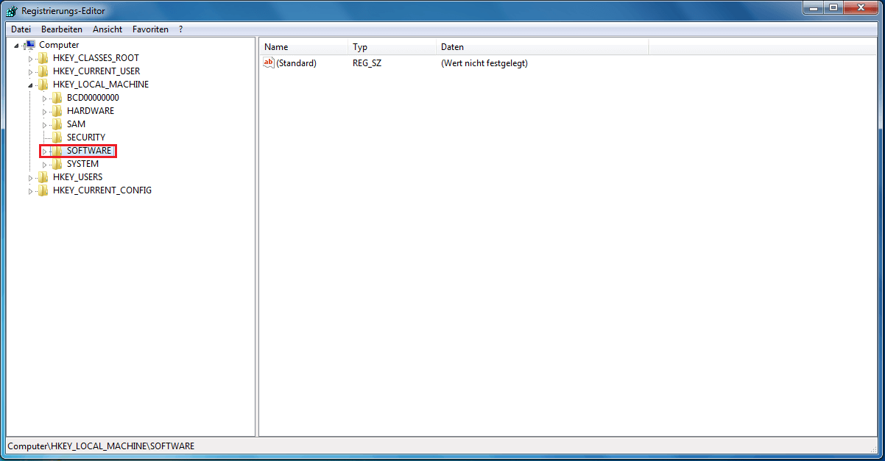Click the HKEY_LOCAL_MACHINE folder icon

pos(43,85)
